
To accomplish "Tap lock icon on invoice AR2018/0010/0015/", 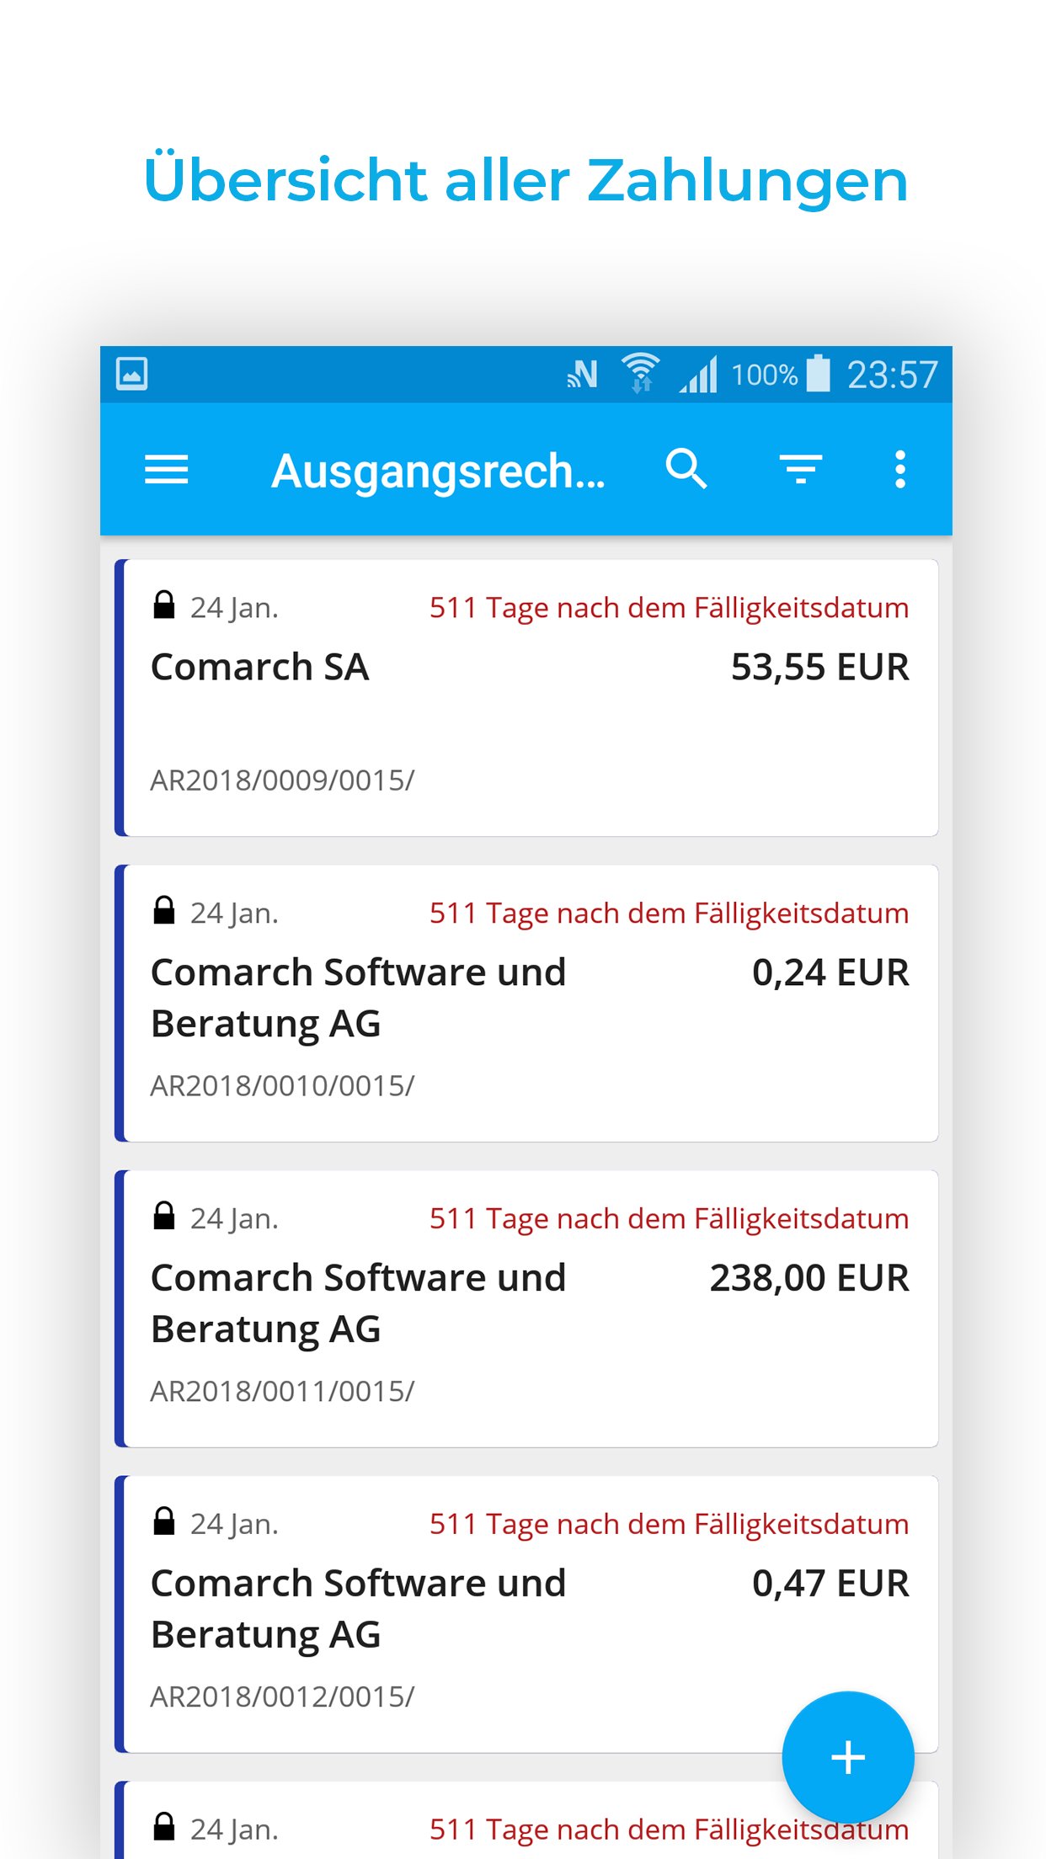I will (164, 911).
